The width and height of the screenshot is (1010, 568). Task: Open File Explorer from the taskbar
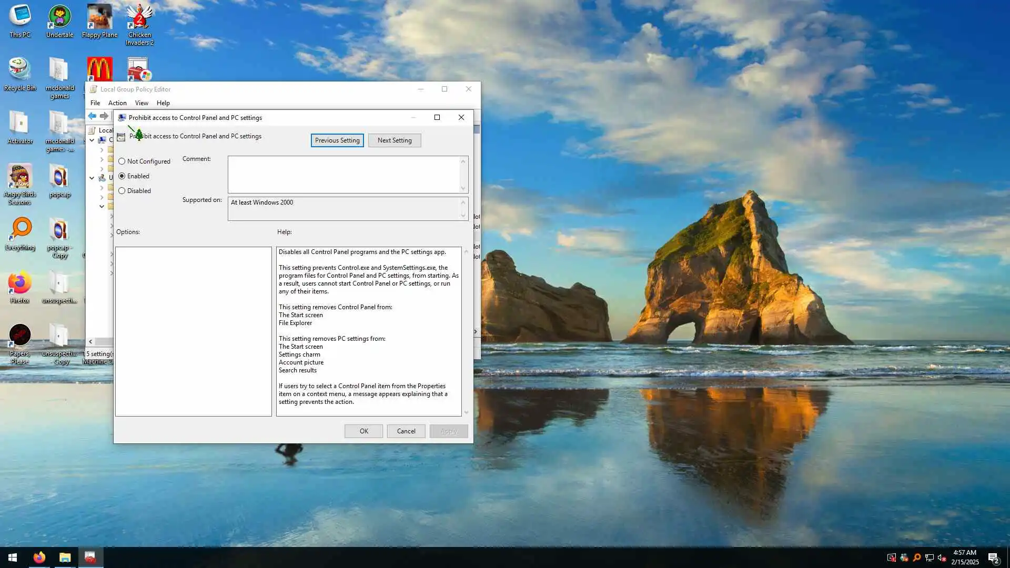[65, 557]
